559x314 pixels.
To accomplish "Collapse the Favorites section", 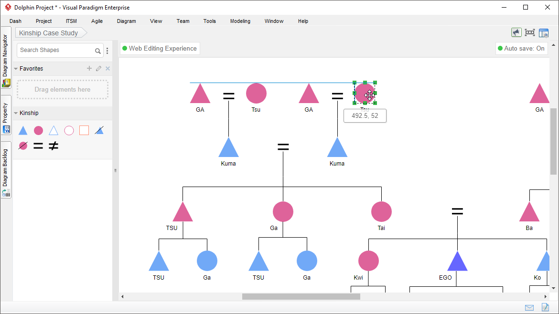I will pyautogui.click(x=16, y=69).
